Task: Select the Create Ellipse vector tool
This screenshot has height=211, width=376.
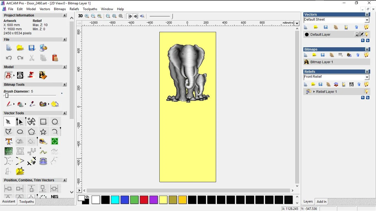Action: click(20, 132)
